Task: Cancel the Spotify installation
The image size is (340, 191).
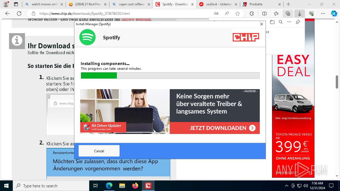Action: pyautogui.click(x=99, y=151)
